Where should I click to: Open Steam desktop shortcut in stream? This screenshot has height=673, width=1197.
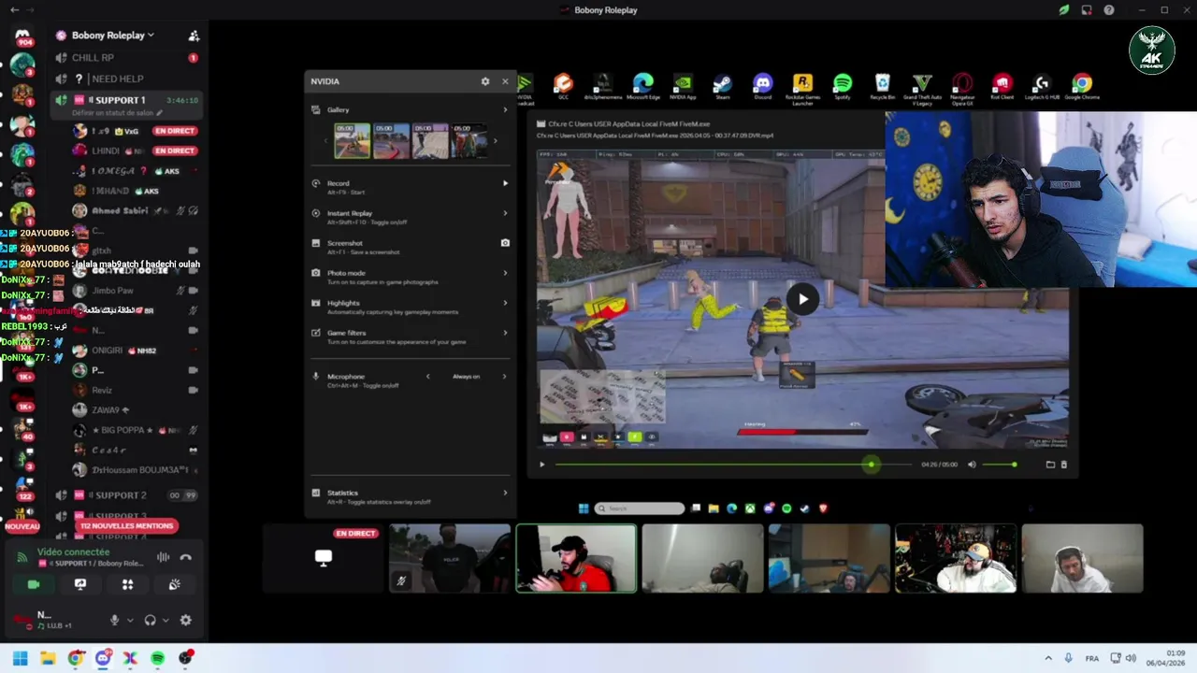click(x=722, y=87)
